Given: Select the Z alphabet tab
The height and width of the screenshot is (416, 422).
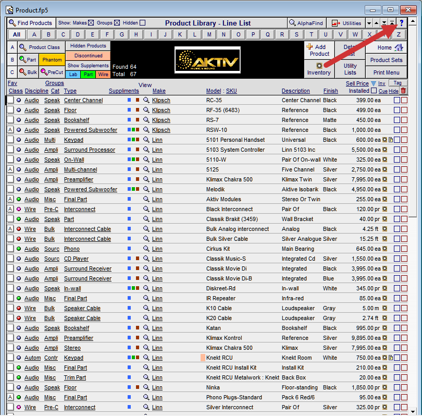Looking at the screenshot, I should point(399,34).
